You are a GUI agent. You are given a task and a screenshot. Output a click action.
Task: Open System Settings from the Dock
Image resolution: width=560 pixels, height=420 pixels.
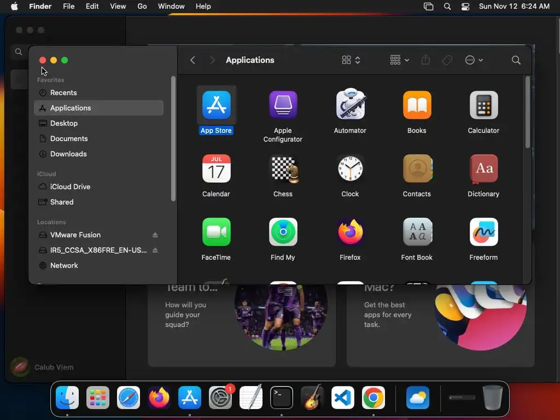pyautogui.click(x=220, y=398)
